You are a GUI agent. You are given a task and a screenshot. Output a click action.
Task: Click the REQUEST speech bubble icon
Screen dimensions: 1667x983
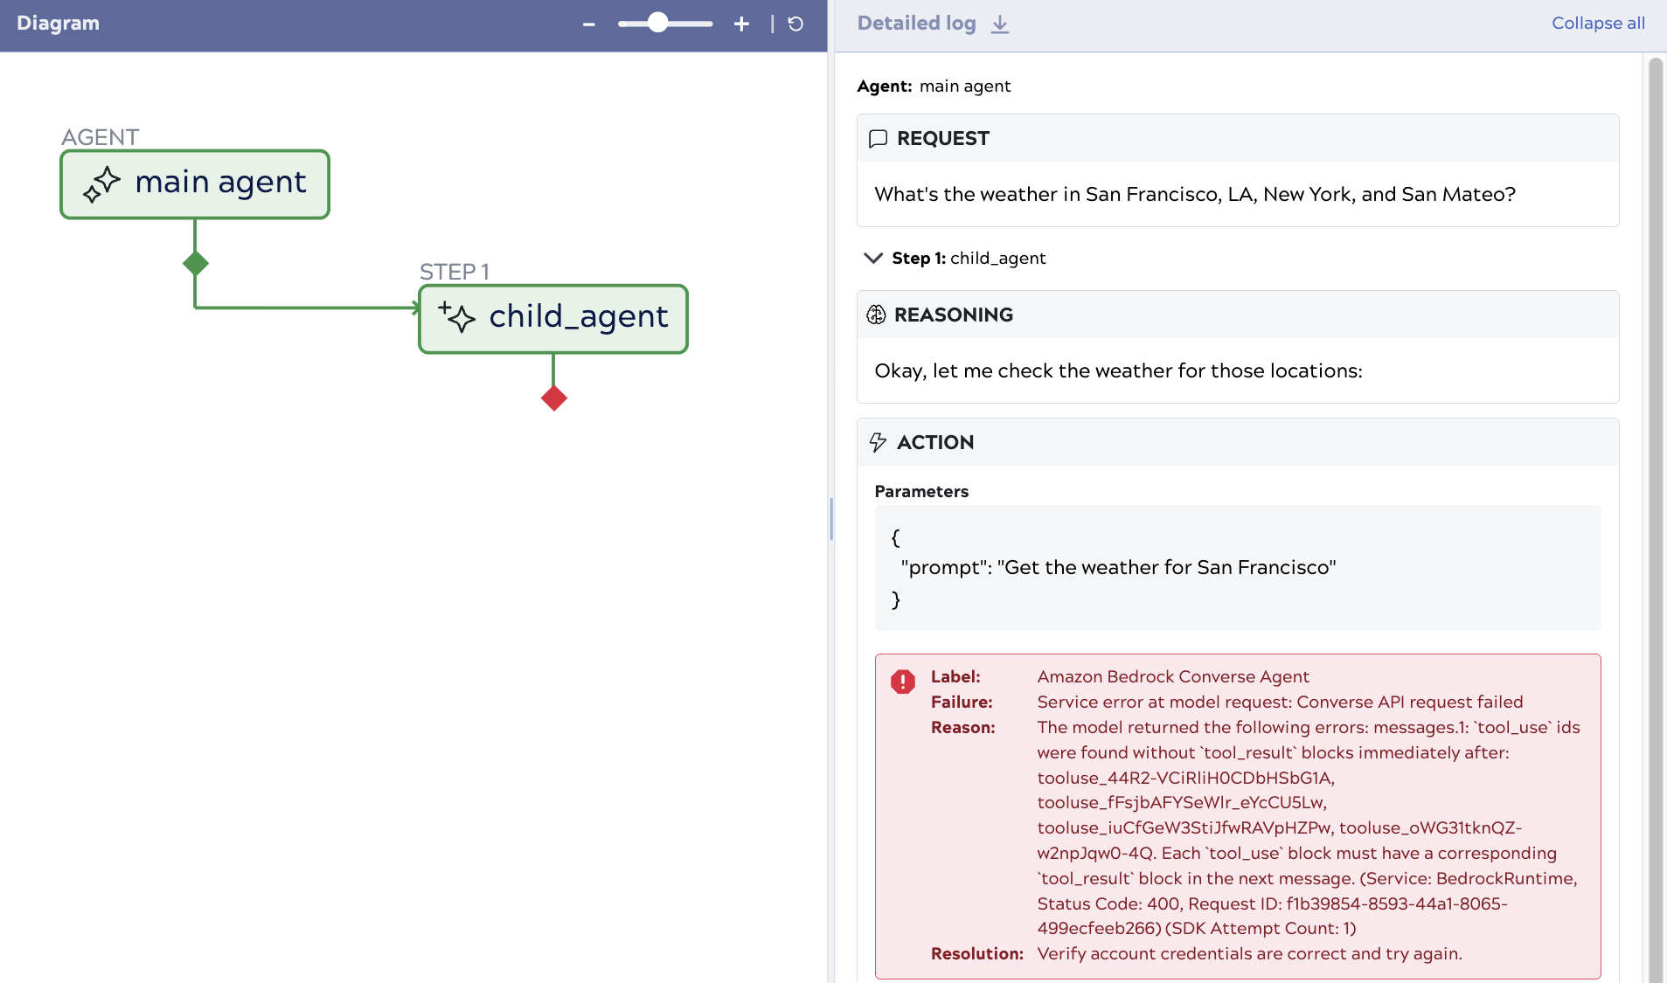pos(878,139)
